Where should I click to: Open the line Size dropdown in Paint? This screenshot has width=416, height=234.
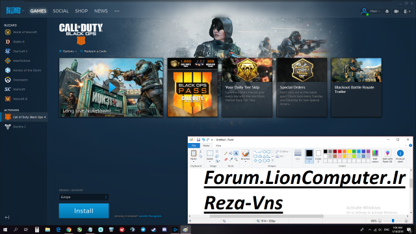point(298,156)
